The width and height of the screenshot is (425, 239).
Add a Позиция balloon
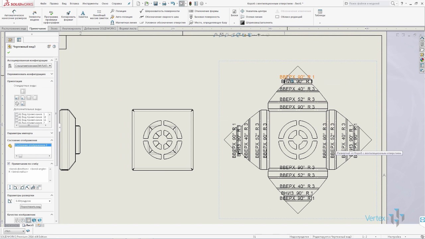tap(118, 11)
